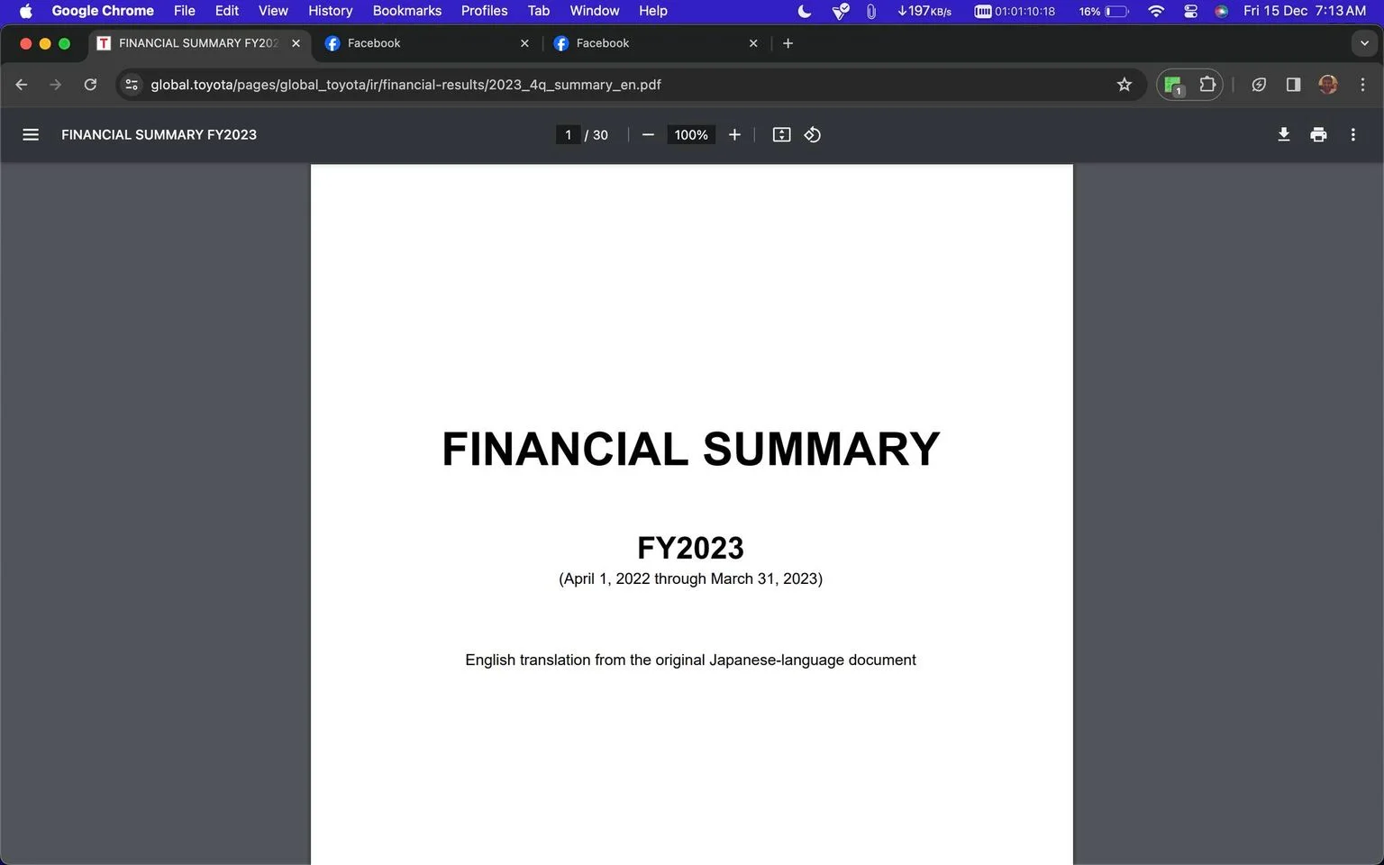Open a new tab with plus button

(x=788, y=43)
